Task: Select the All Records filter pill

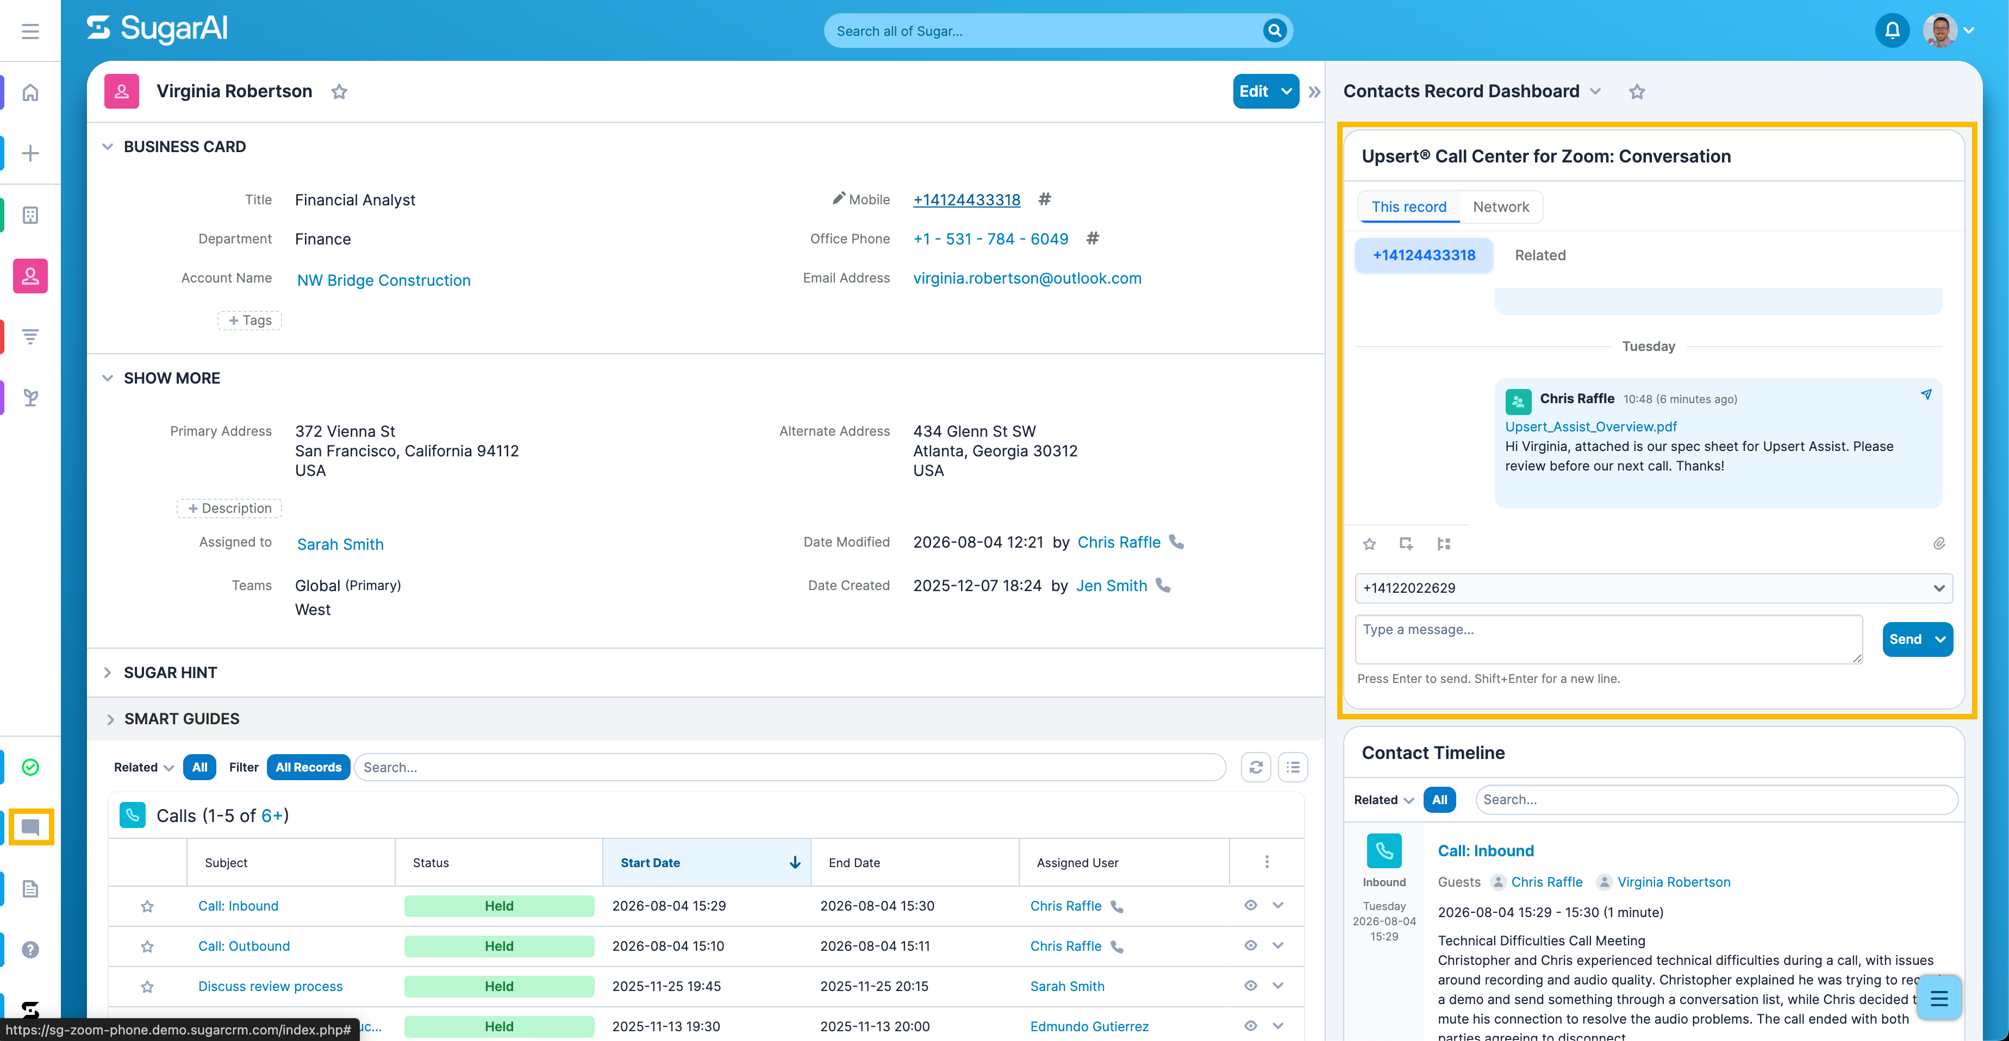Action: pyautogui.click(x=308, y=767)
